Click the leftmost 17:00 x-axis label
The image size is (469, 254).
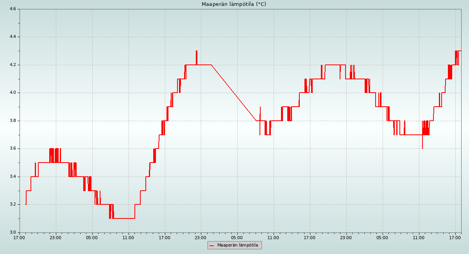20,237
